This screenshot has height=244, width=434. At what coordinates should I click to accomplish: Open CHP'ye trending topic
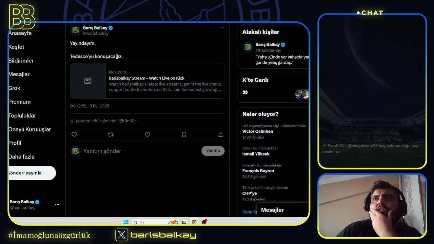pos(250,193)
